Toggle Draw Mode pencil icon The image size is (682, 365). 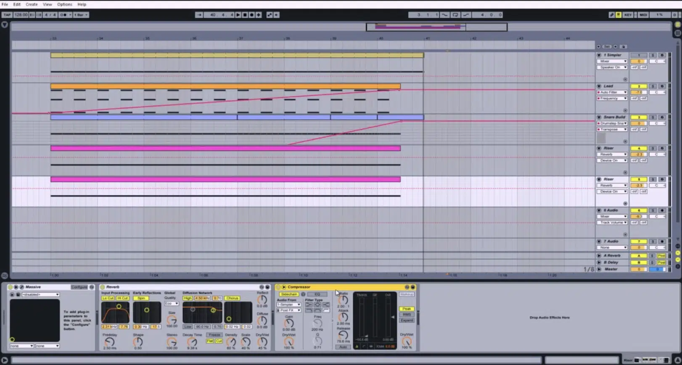pyautogui.click(x=612, y=15)
